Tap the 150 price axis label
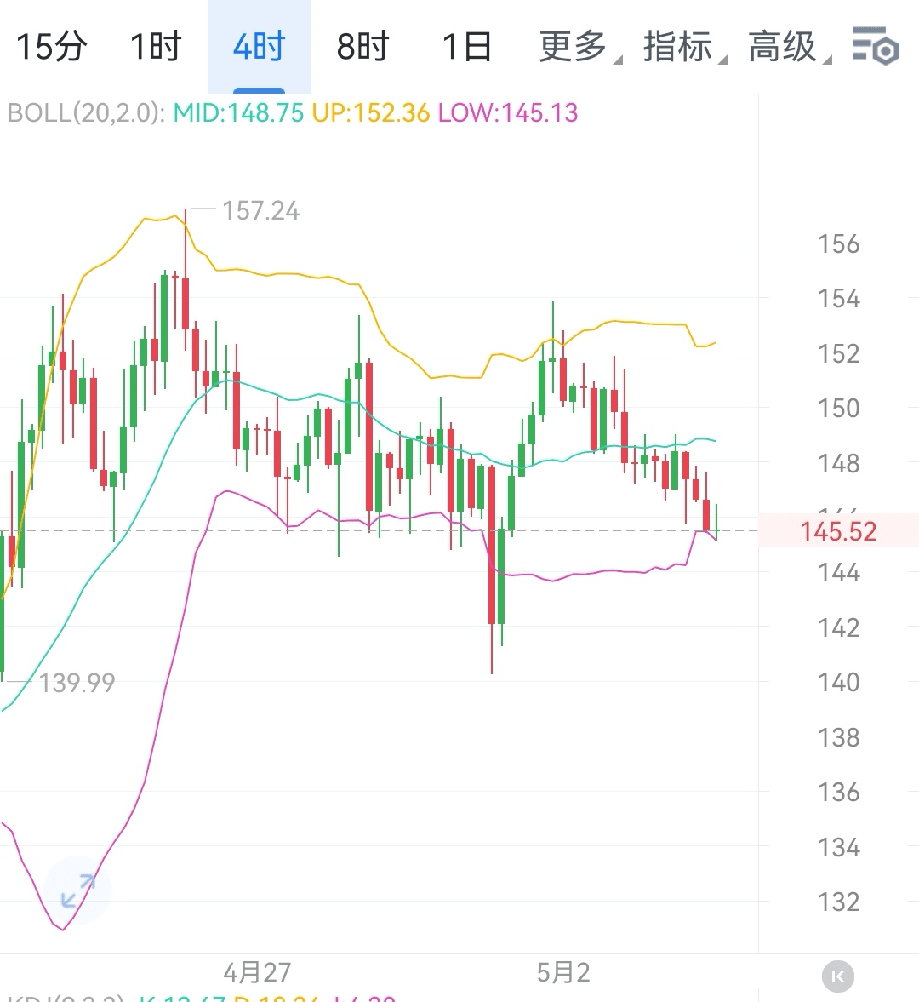 click(839, 409)
